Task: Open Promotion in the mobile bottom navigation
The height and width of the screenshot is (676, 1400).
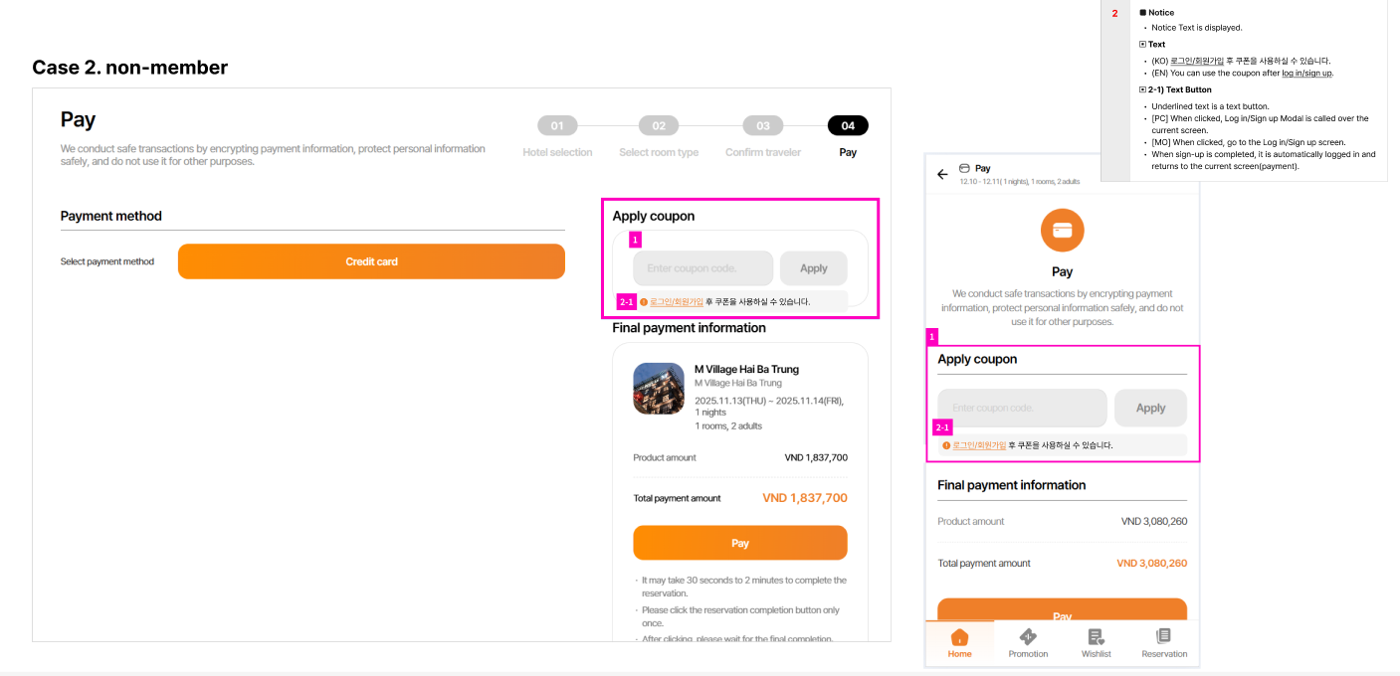Action: coord(1028,644)
